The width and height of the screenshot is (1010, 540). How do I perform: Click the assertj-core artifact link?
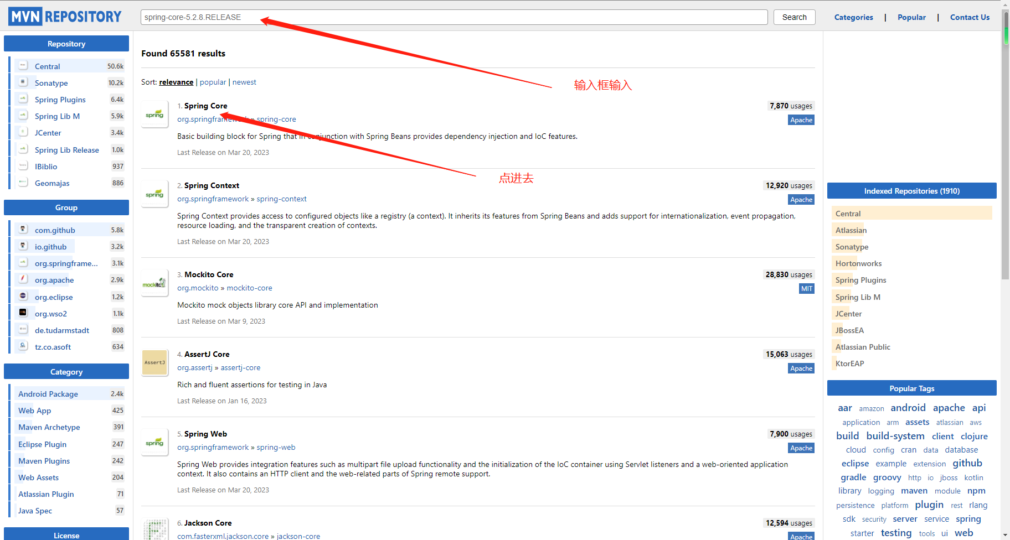[x=240, y=367]
